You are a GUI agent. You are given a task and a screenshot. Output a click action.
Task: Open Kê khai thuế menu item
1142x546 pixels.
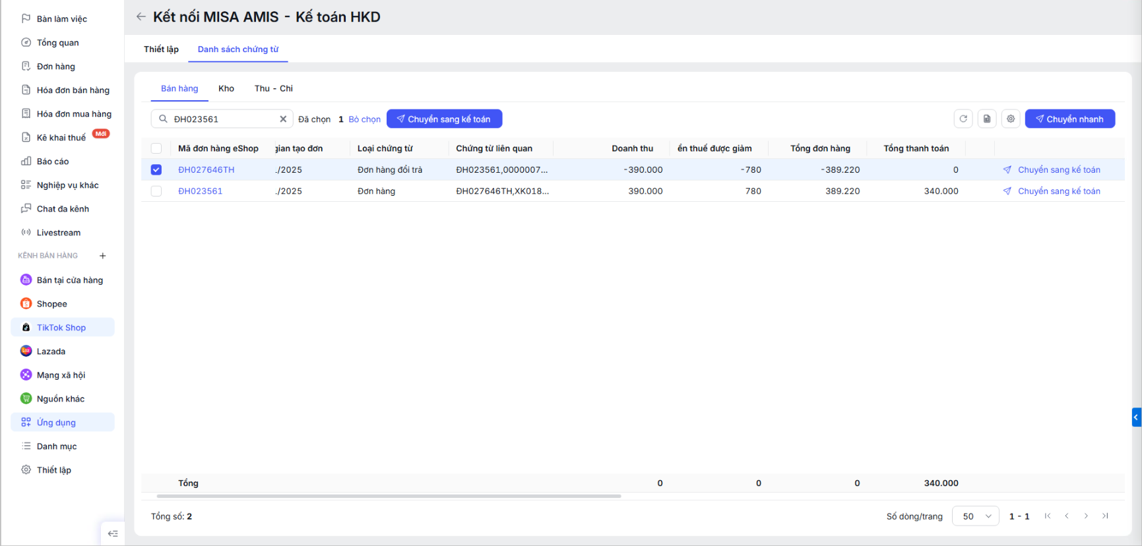(61, 138)
